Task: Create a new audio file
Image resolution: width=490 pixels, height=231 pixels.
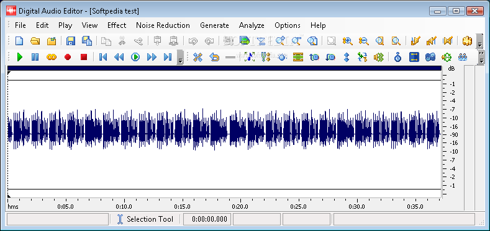Action: pyautogui.click(x=20, y=41)
